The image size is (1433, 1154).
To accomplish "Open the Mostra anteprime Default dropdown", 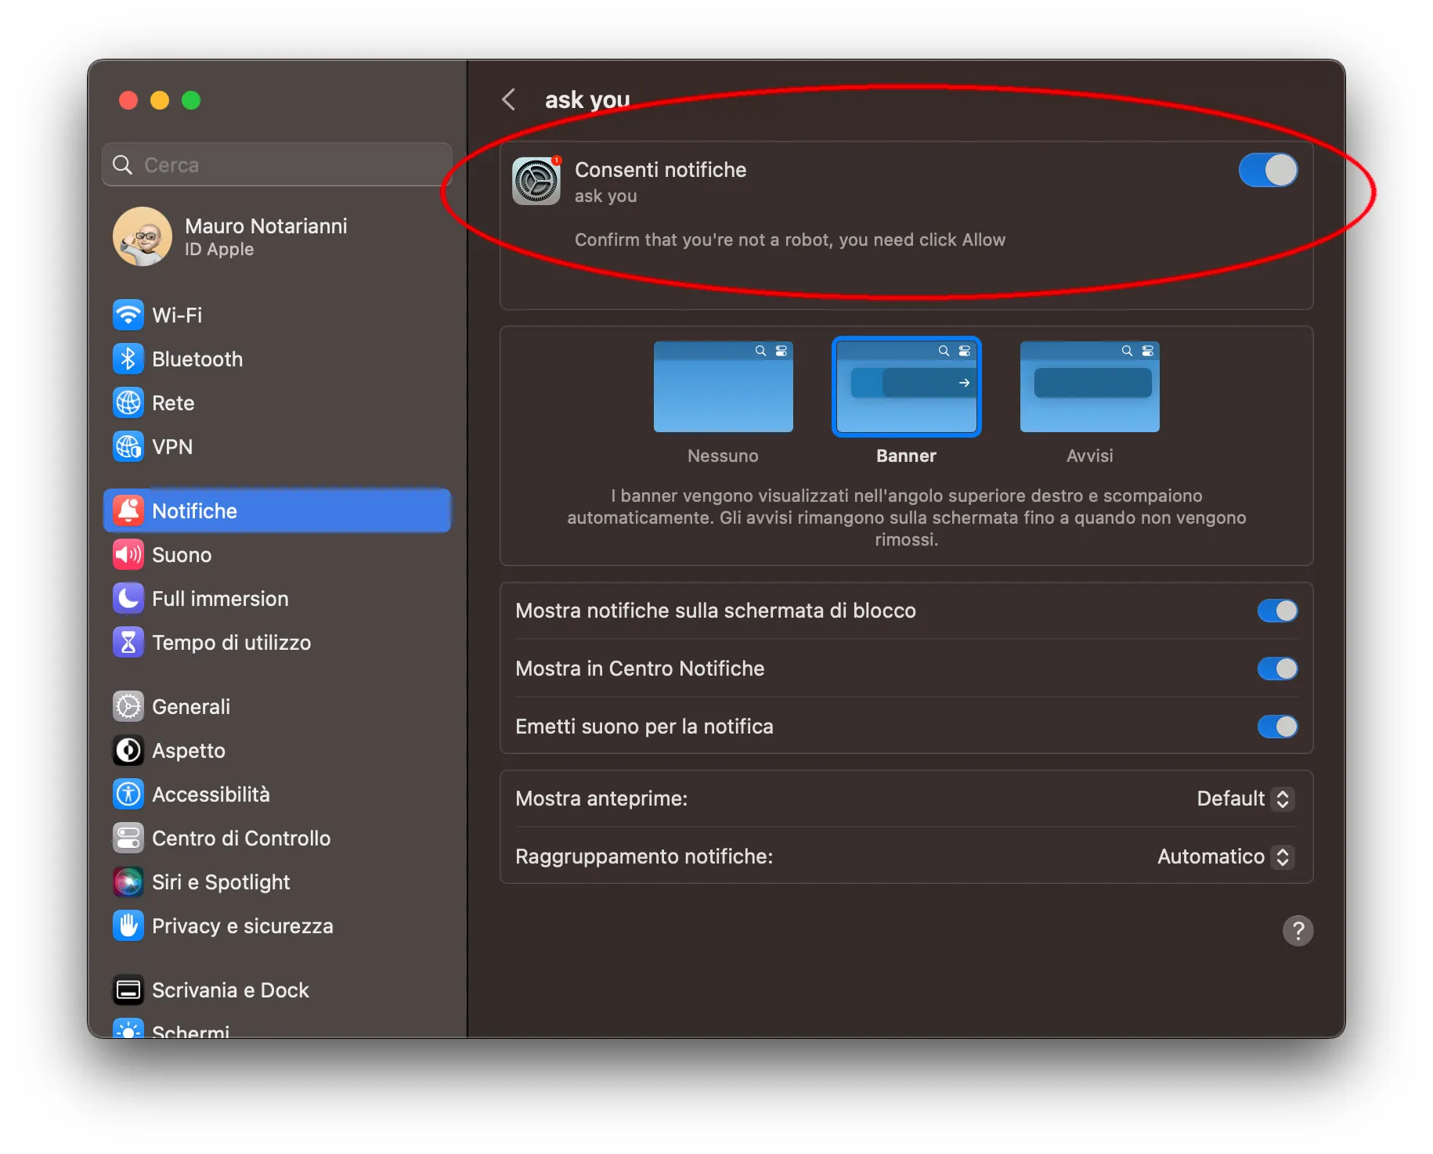I will click(x=1243, y=799).
